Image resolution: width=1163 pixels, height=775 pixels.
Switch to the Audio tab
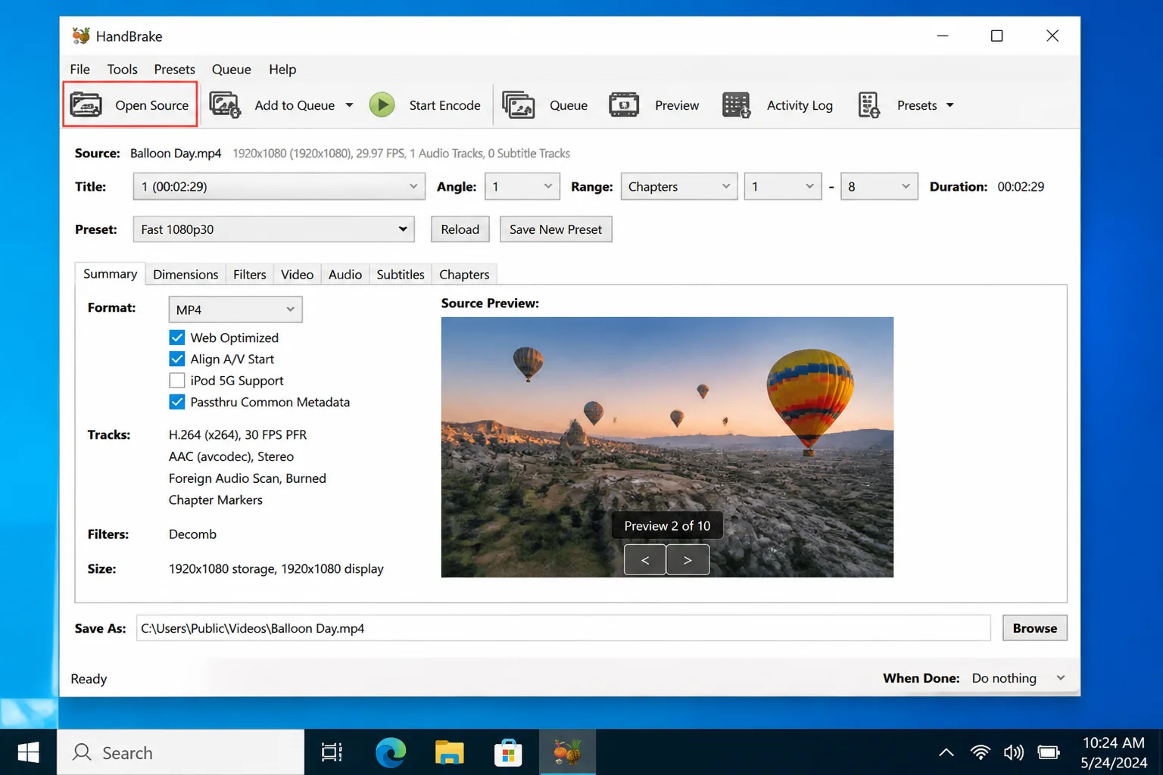(345, 274)
